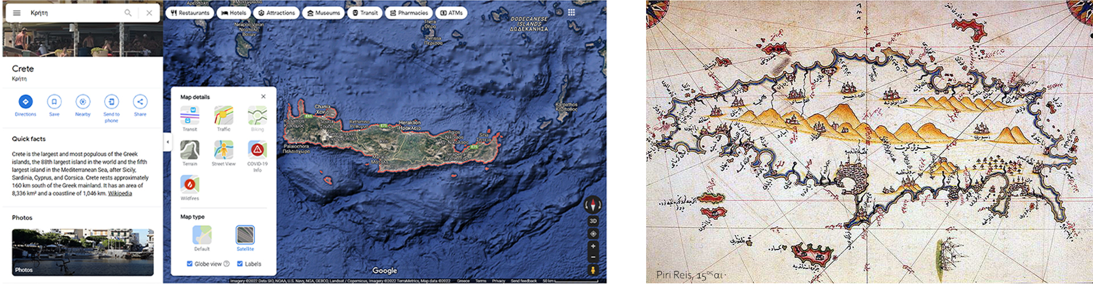Show your location on the map
This screenshot has height=284, width=1093.
point(593,233)
